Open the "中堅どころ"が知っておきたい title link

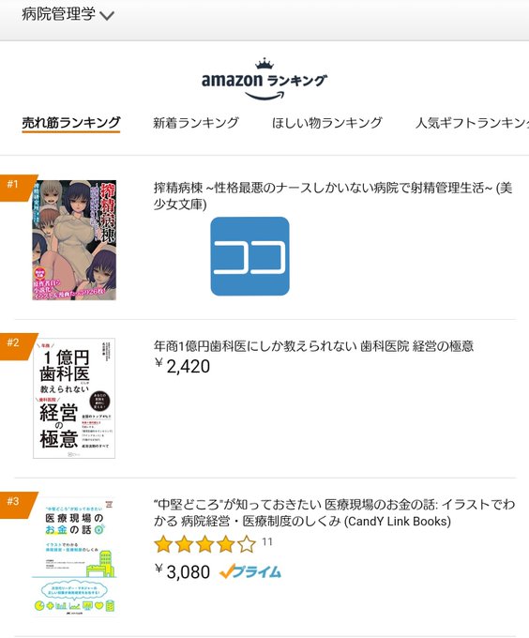334,512
